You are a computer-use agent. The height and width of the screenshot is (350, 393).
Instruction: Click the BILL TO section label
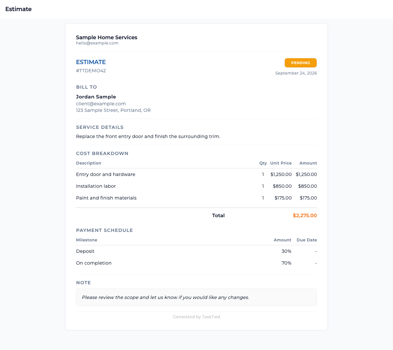pyautogui.click(x=86, y=87)
